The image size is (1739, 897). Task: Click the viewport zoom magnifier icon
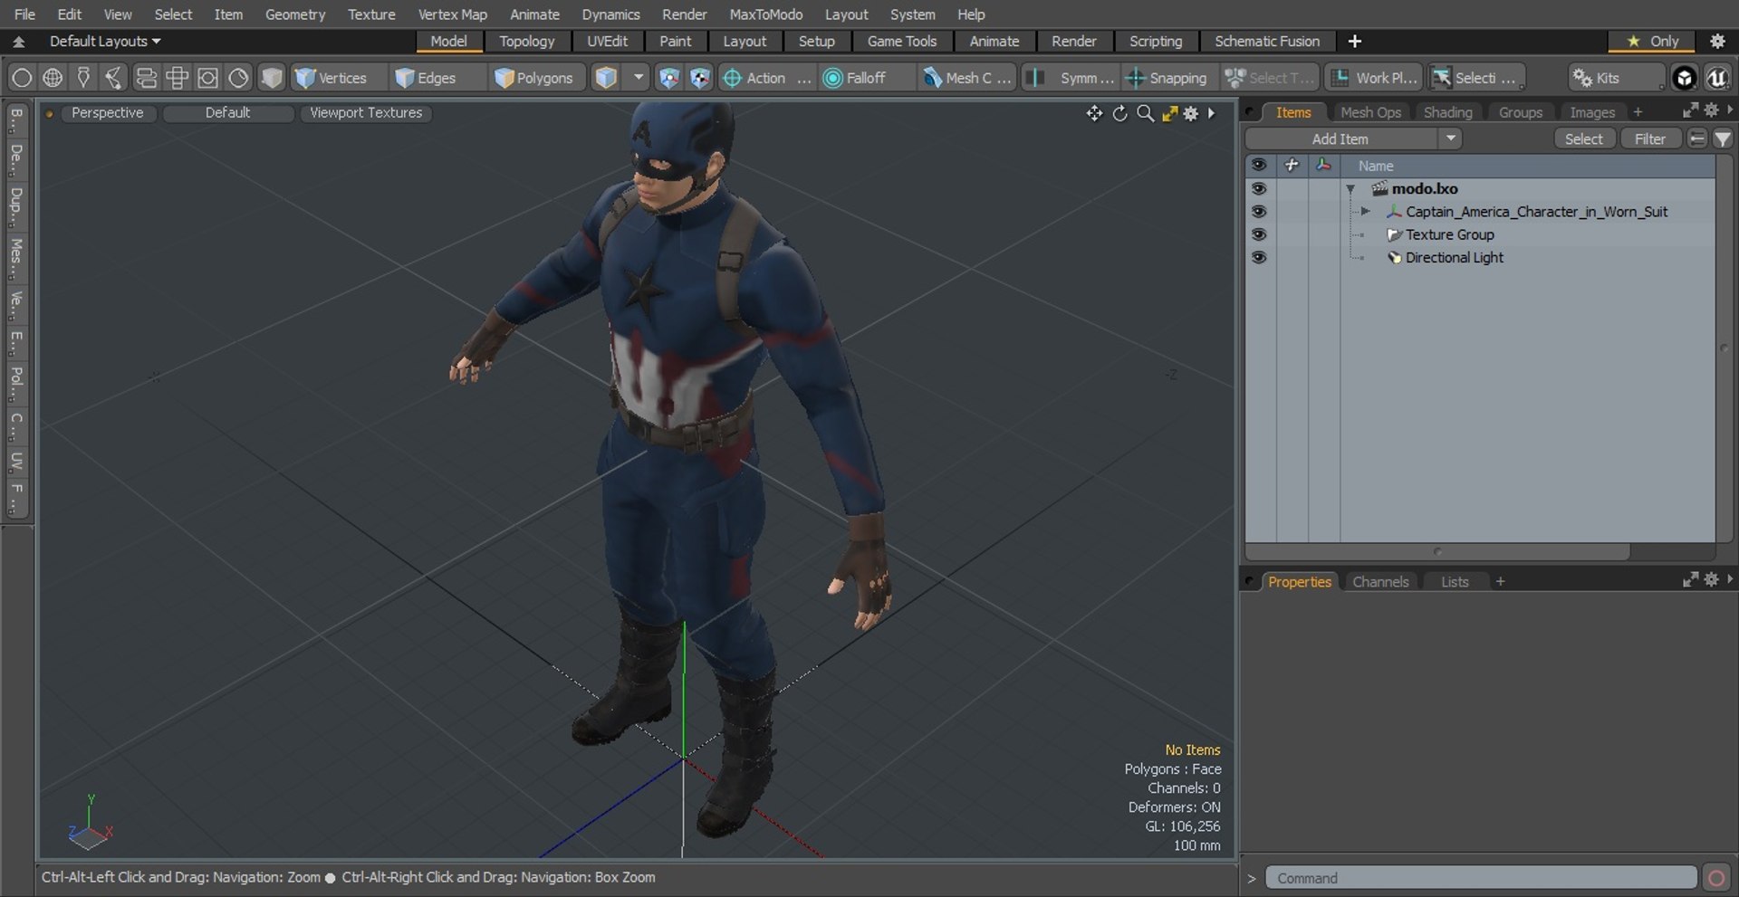(x=1146, y=113)
